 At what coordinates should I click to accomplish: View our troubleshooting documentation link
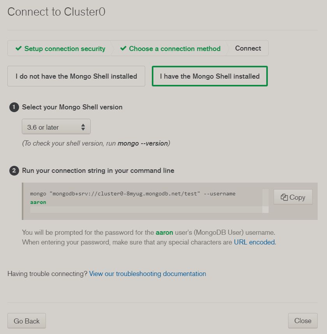click(x=148, y=274)
